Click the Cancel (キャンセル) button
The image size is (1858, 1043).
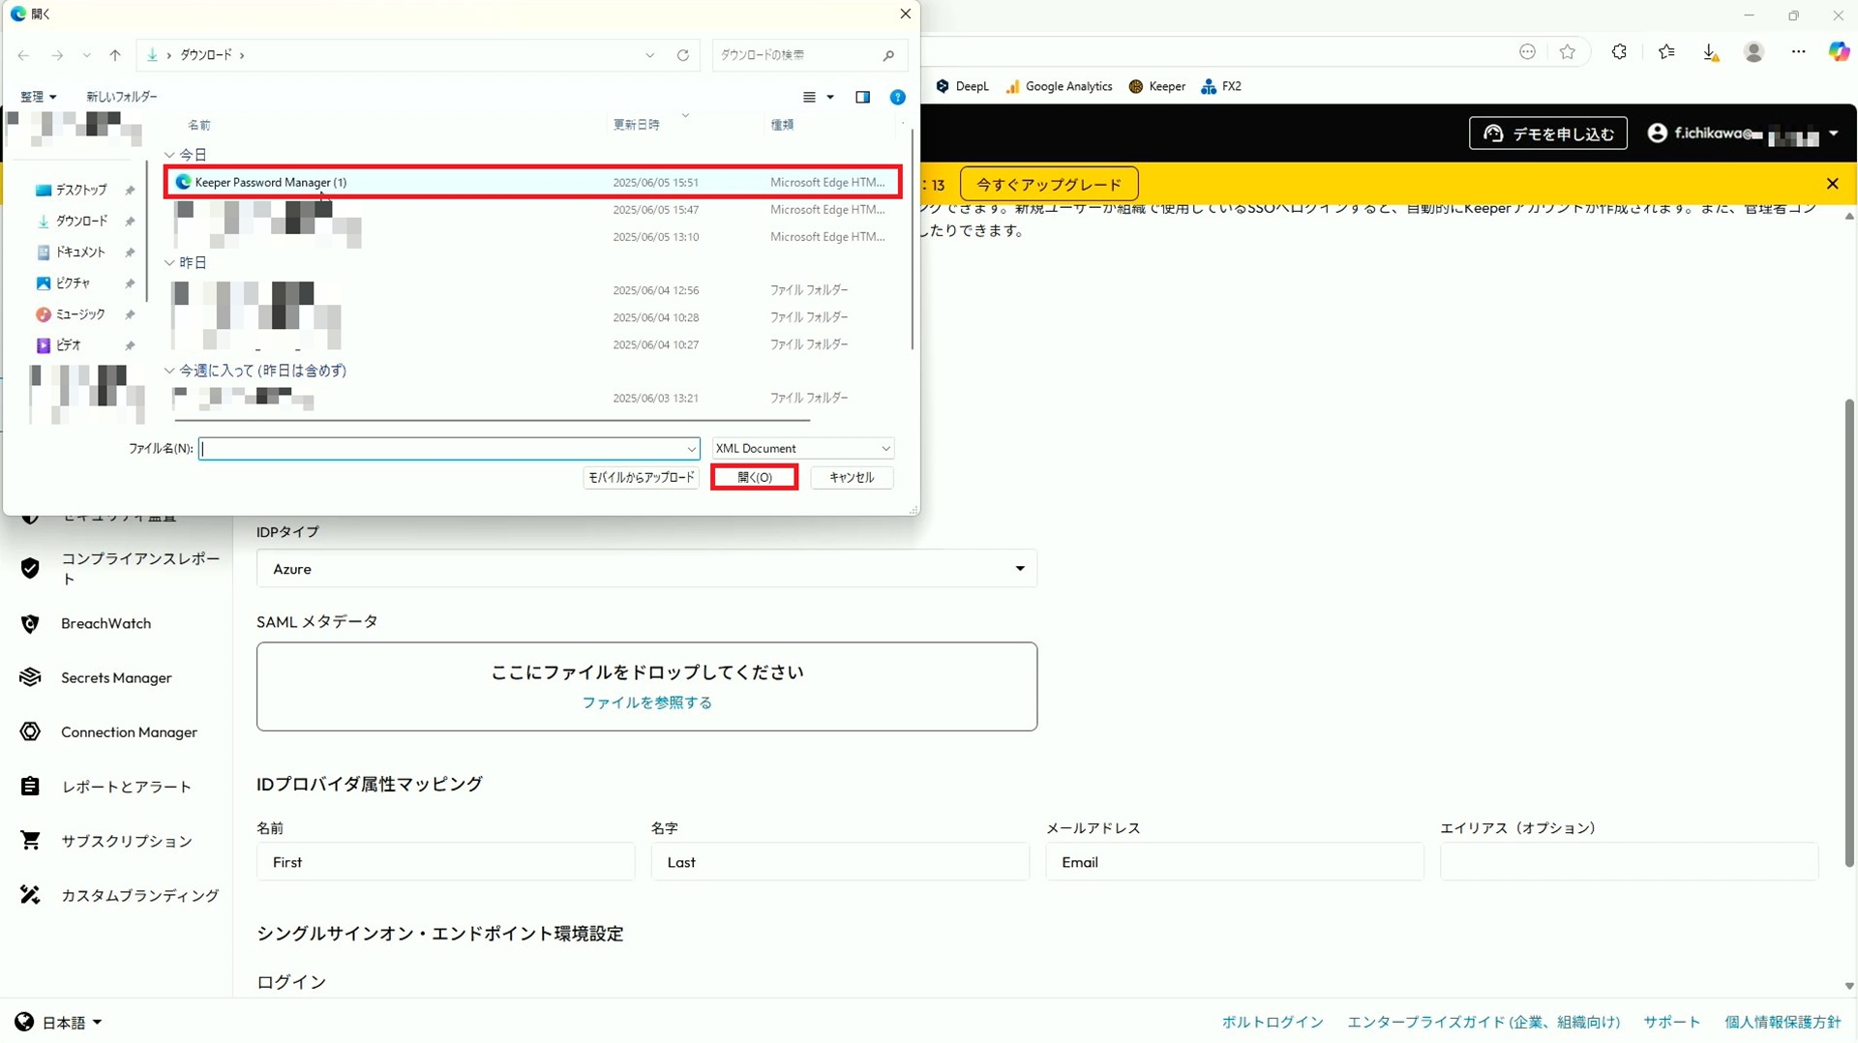pos(851,477)
